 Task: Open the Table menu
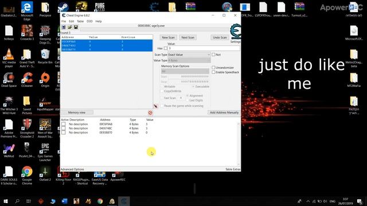point(80,21)
